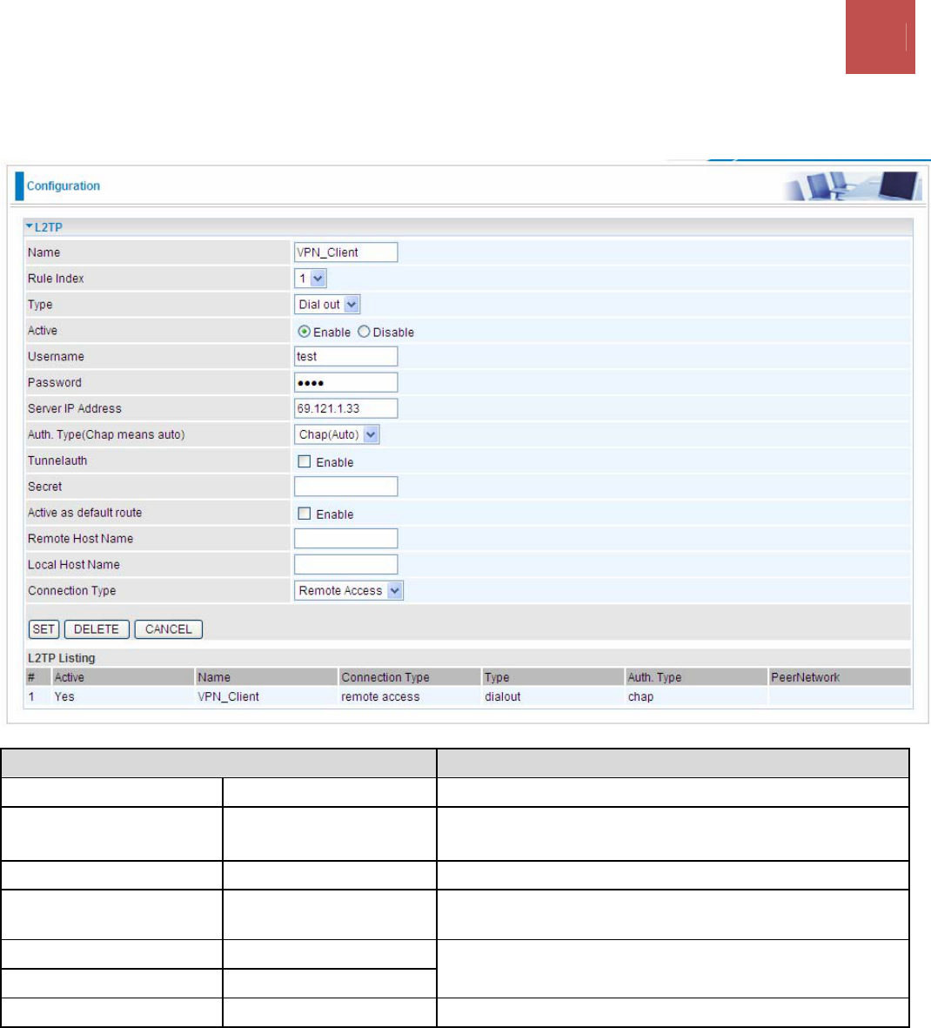931x1028 pixels.
Task: Click the L2TP section title
Action: click(x=49, y=227)
